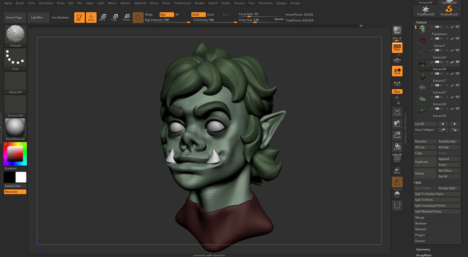Click the Z Intensity slider

pyautogui.click(x=214, y=20)
